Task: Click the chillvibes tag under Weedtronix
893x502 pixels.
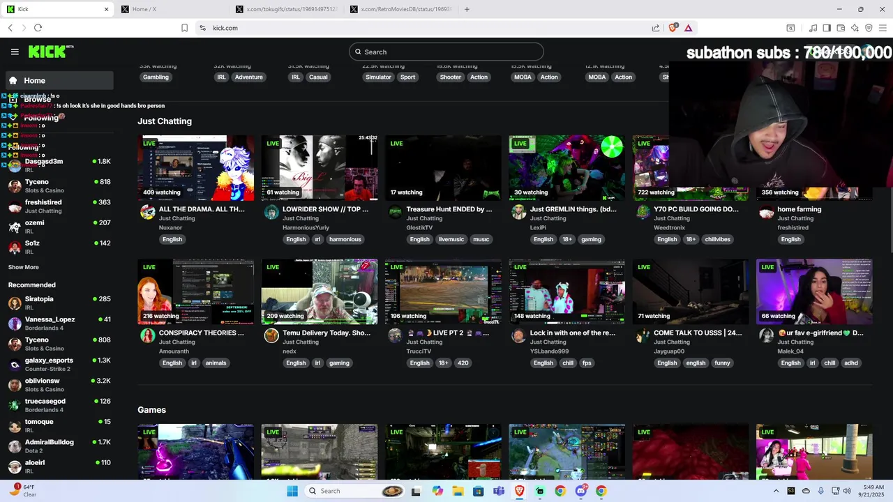Action: (x=718, y=239)
